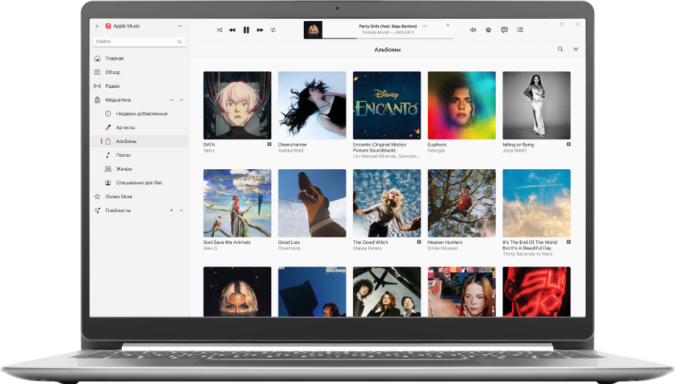Open the Good Lies album cover
This screenshot has width=675, height=384.
point(312,203)
